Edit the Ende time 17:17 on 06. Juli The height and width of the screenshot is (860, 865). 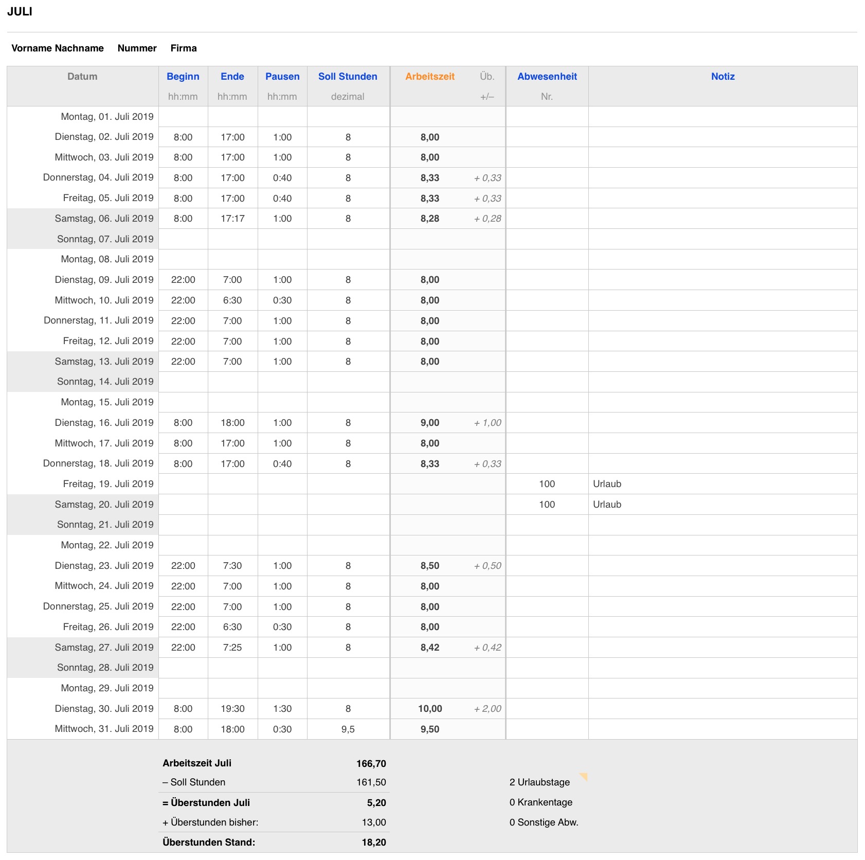[232, 219]
